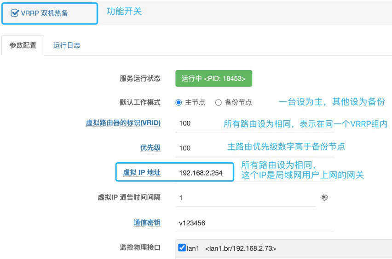Open the 通信密钥 link label
392x259 pixels.
(x=147, y=223)
